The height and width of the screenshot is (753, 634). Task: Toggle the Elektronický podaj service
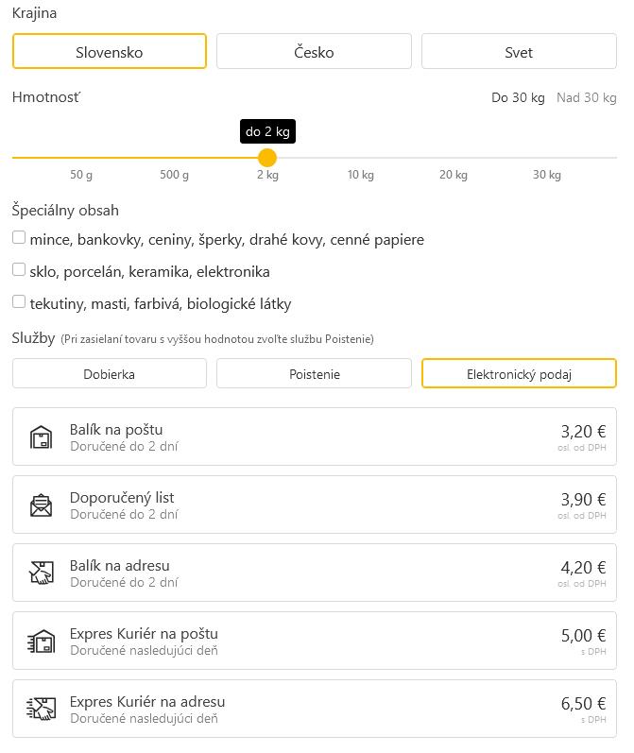[x=519, y=374]
